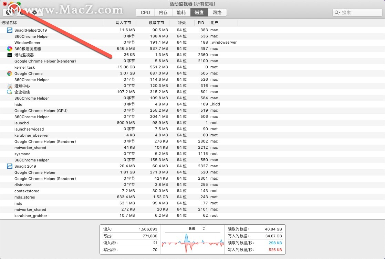Select the 360Chrome Helper row with PID 550
Image resolution: width=385 pixels, height=259 pixels.
coord(192,160)
